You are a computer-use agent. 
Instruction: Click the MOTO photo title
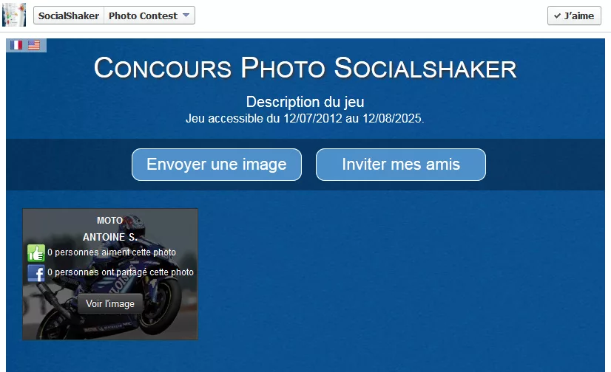tap(110, 221)
